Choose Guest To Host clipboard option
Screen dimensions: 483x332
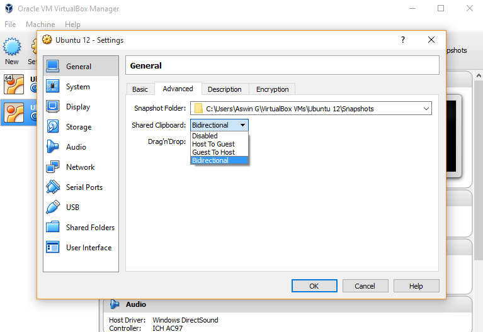pyautogui.click(x=219, y=152)
